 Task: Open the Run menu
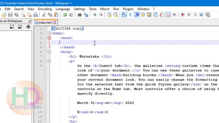pyautogui.click(x=116, y=9)
